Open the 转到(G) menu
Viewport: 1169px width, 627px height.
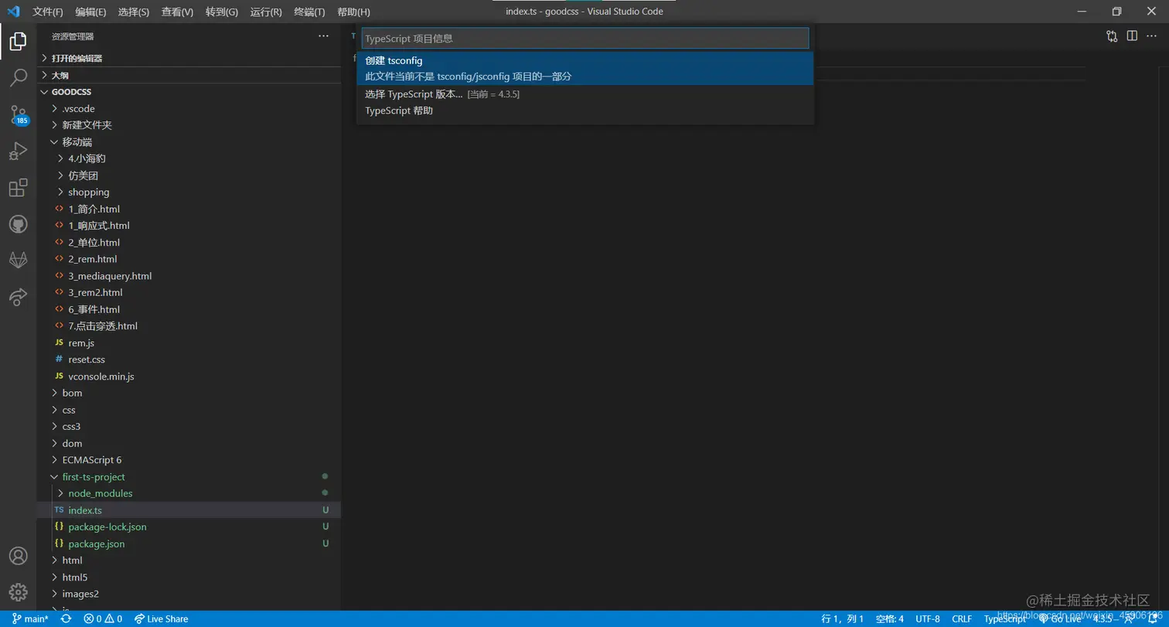[x=222, y=12]
